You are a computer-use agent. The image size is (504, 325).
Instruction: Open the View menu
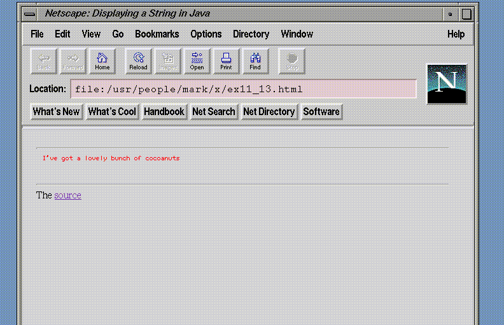(91, 34)
